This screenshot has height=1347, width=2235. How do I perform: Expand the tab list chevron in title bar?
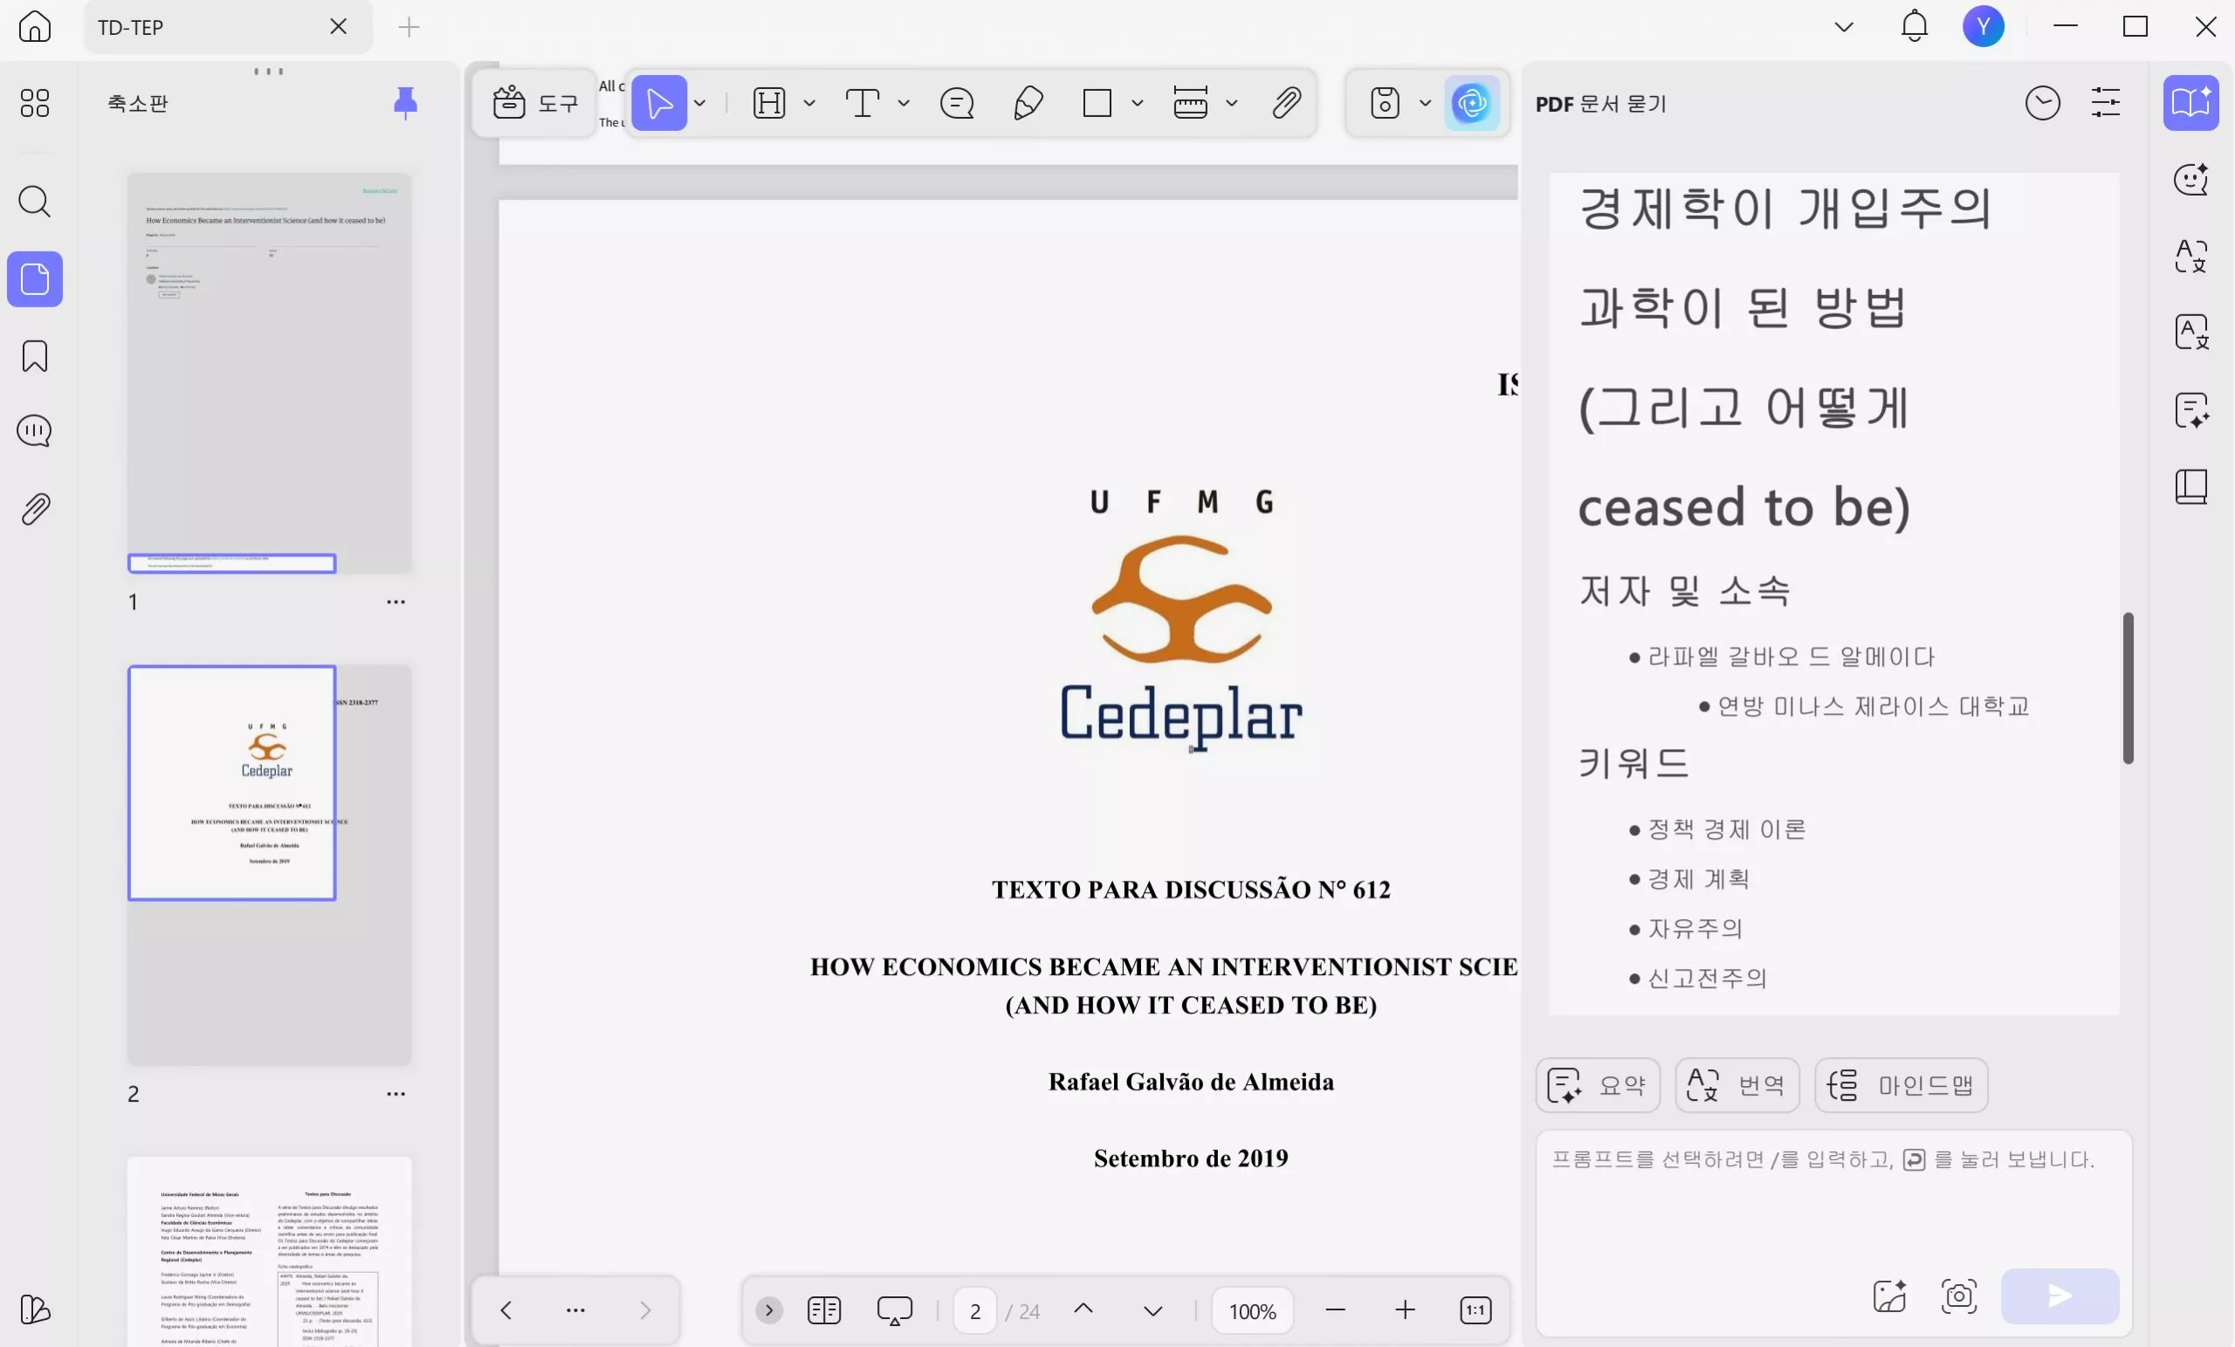pos(1843,27)
